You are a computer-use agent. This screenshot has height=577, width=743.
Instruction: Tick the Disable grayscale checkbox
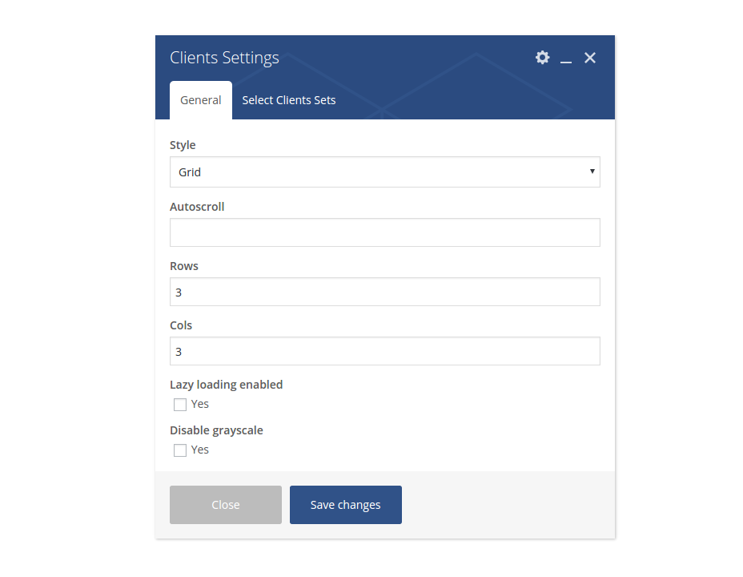click(x=180, y=450)
